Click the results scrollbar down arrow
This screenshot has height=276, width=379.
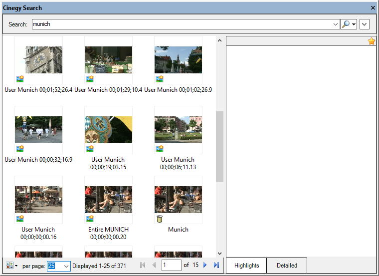[x=219, y=253]
